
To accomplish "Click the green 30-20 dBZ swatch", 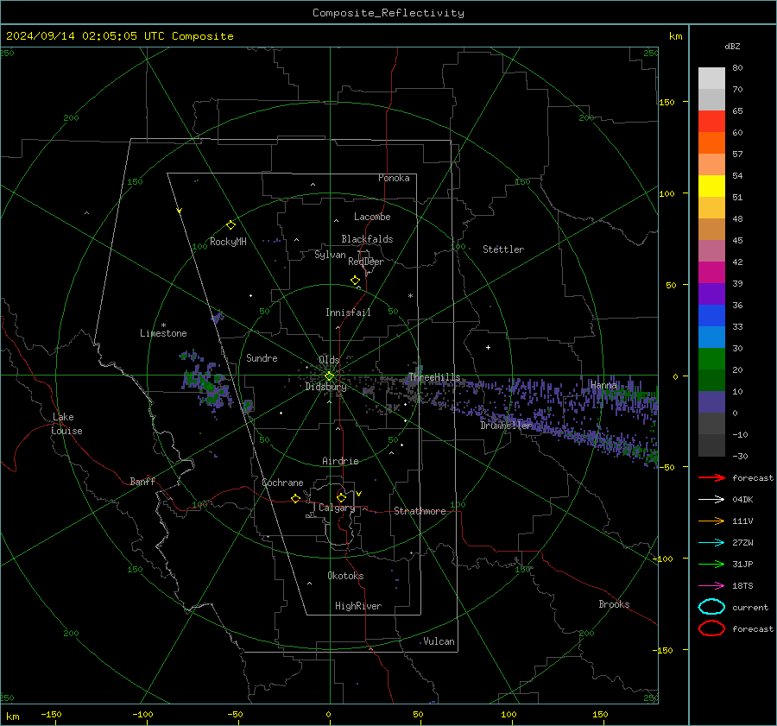I will point(711,359).
